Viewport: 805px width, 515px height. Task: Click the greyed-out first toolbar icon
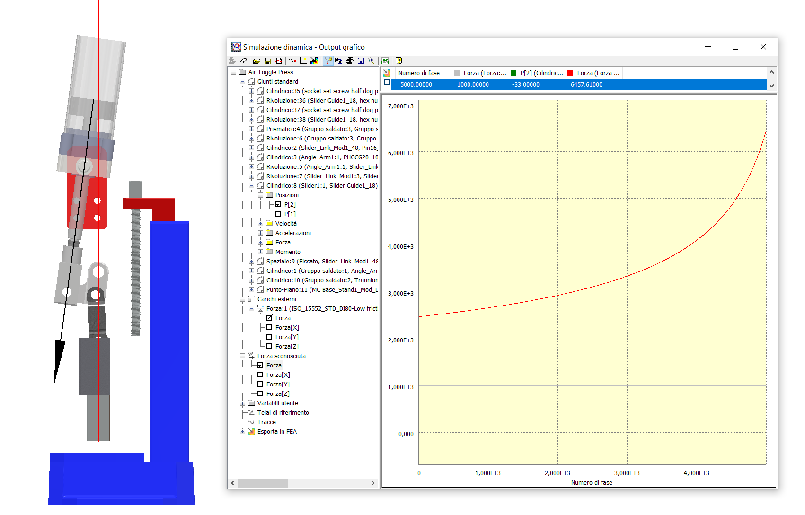pos(232,61)
